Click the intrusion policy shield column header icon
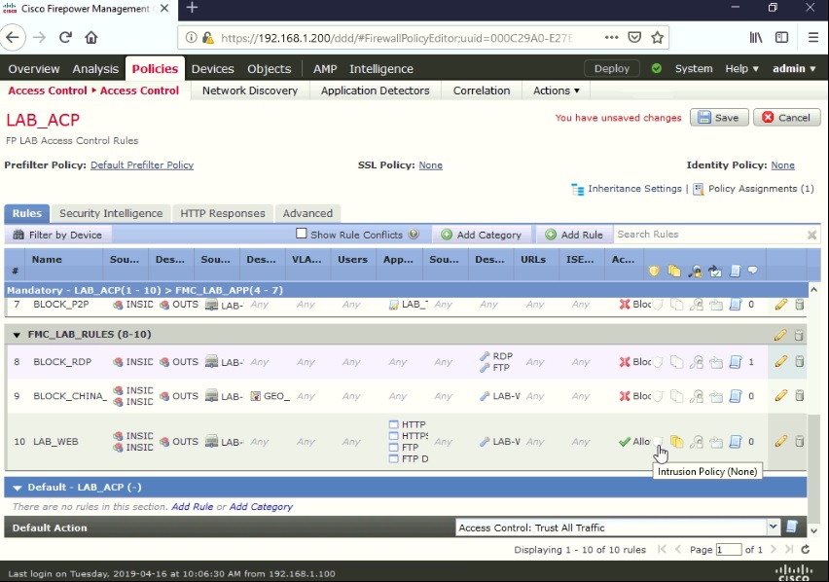The height and width of the screenshot is (582, 829). click(654, 271)
